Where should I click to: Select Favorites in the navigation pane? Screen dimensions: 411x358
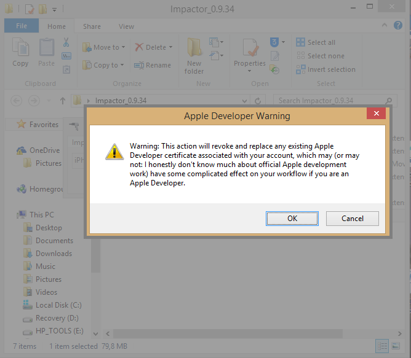tap(38, 124)
